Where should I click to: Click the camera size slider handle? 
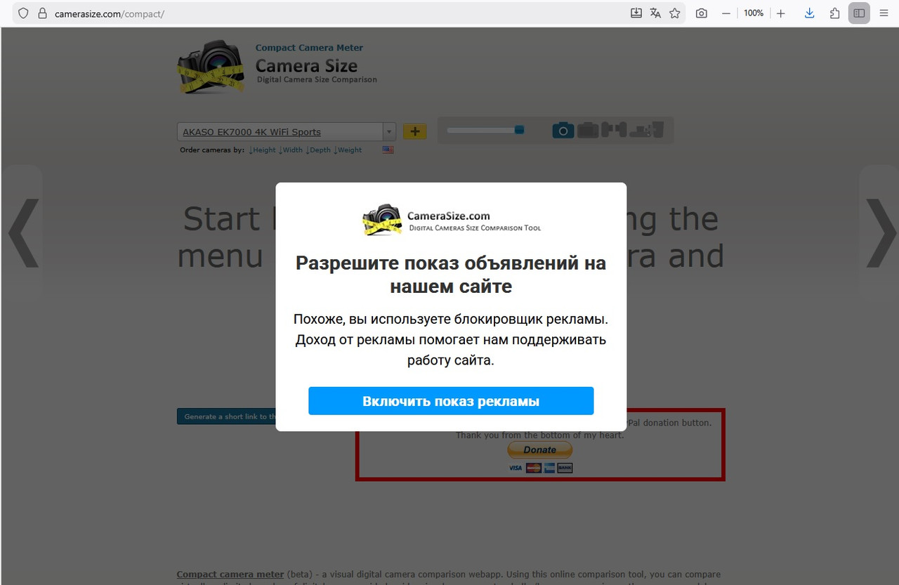[519, 130]
